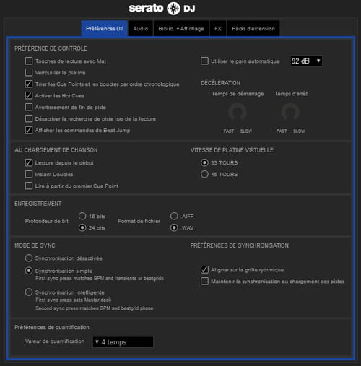
Task: Select Synchronisation intelligente mode
Action: coord(29,292)
